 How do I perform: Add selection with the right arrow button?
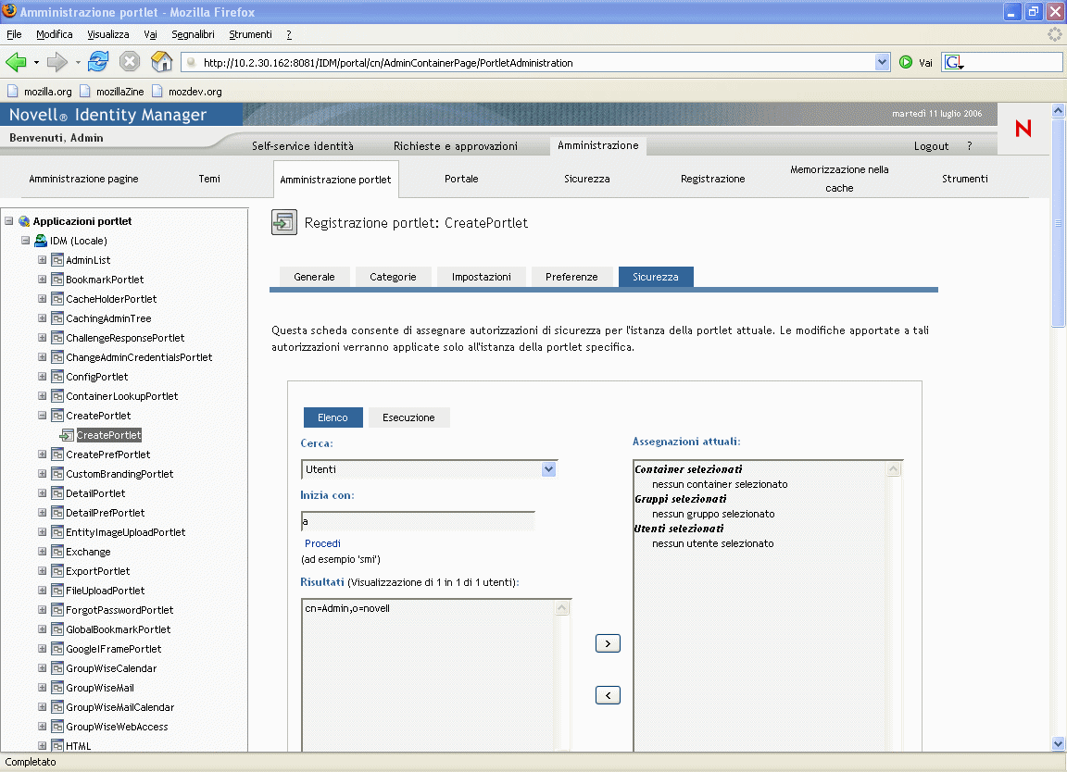pyautogui.click(x=608, y=643)
